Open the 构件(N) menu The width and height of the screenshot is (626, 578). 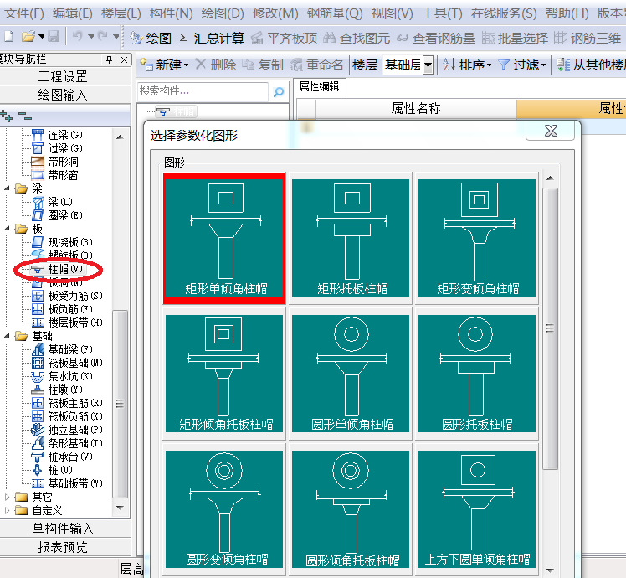[x=171, y=13]
